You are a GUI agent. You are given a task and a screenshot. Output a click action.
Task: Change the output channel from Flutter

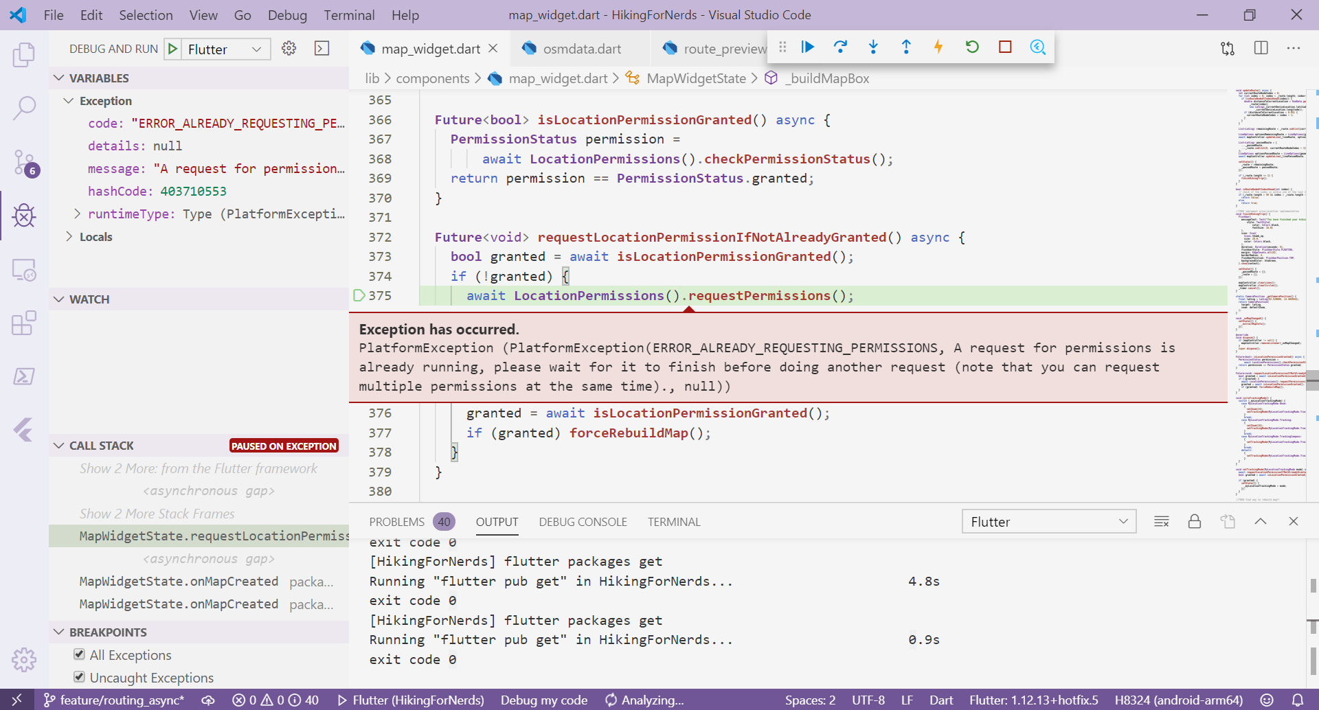[1049, 521]
